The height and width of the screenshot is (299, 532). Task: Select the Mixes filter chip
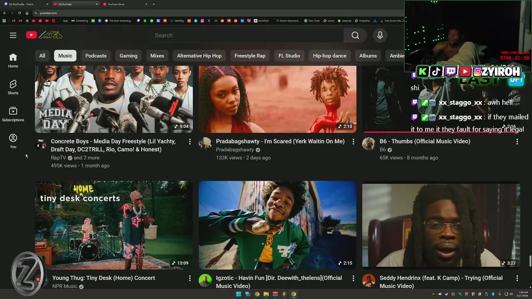pos(157,56)
